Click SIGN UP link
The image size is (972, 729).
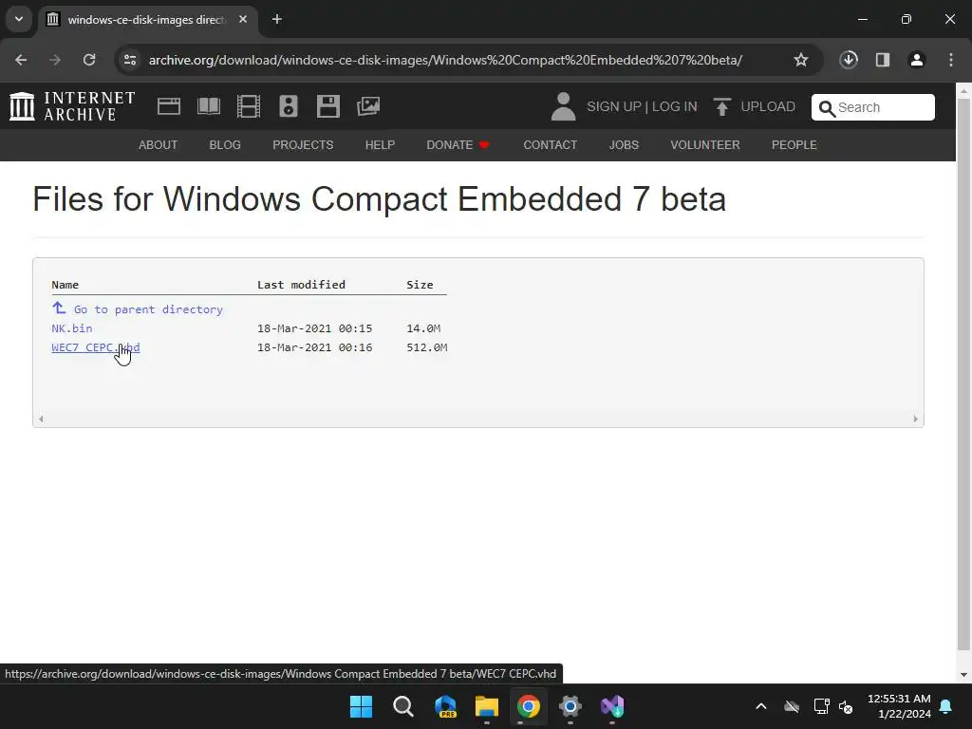(x=614, y=106)
